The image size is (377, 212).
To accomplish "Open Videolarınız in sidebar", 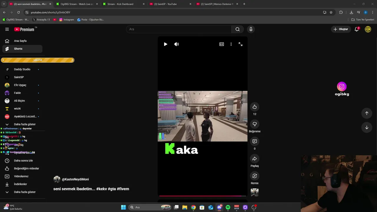I will 22,176.
